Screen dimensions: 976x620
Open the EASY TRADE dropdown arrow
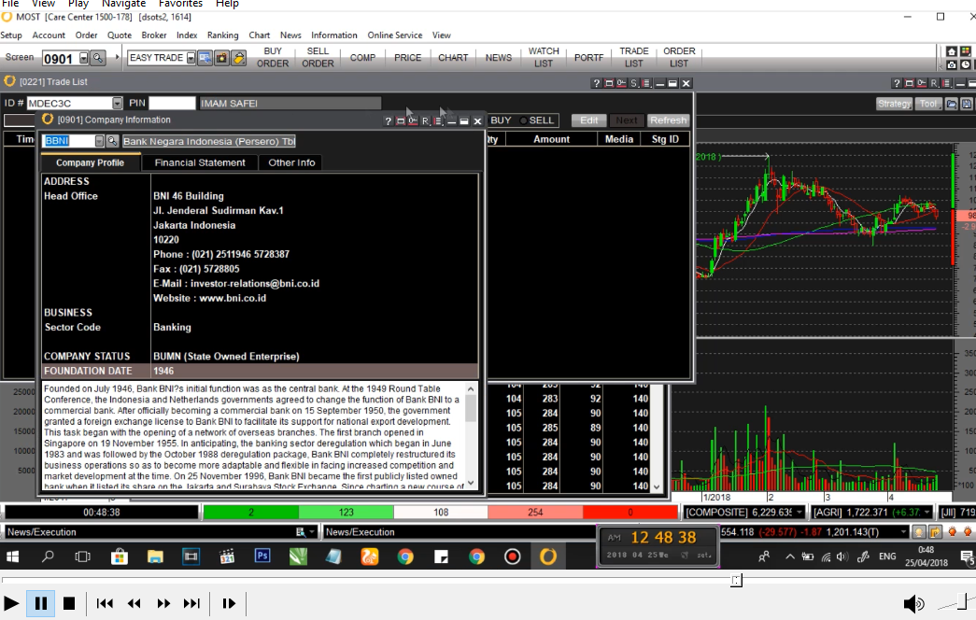pos(191,58)
